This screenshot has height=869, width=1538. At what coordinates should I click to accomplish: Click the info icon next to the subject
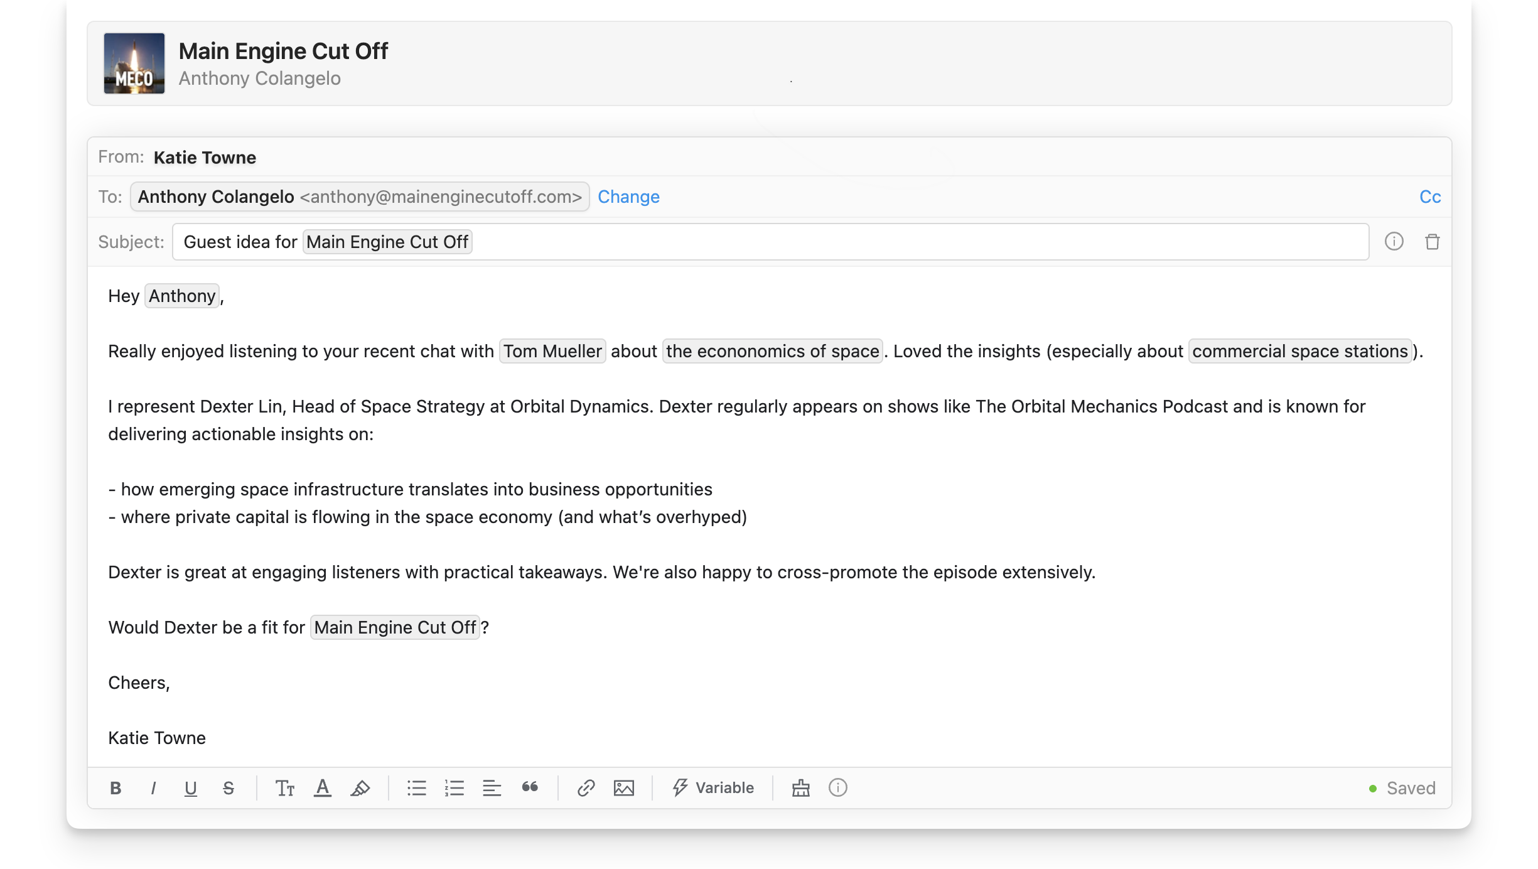[x=1394, y=241]
